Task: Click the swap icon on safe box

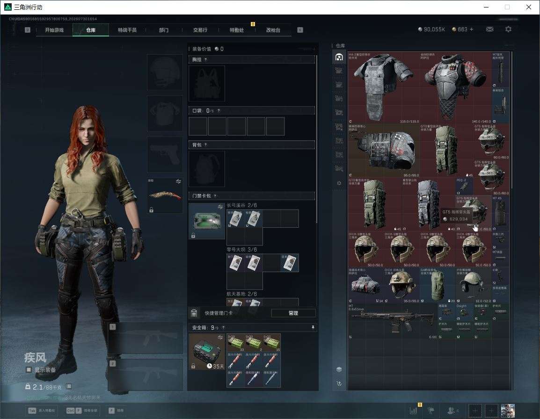Action: point(220,338)
